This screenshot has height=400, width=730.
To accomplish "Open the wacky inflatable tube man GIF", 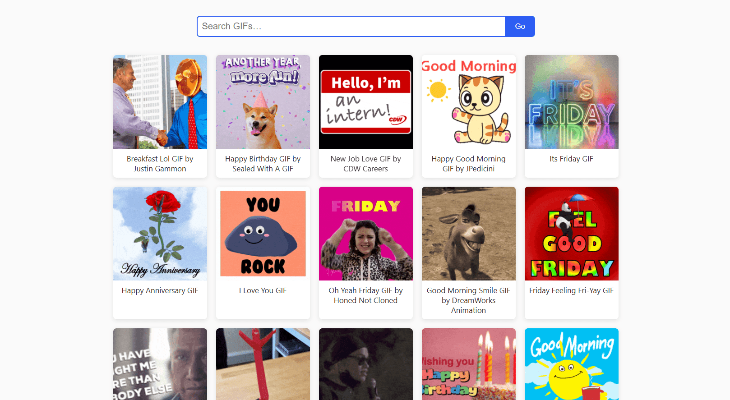I will [263, 364].
